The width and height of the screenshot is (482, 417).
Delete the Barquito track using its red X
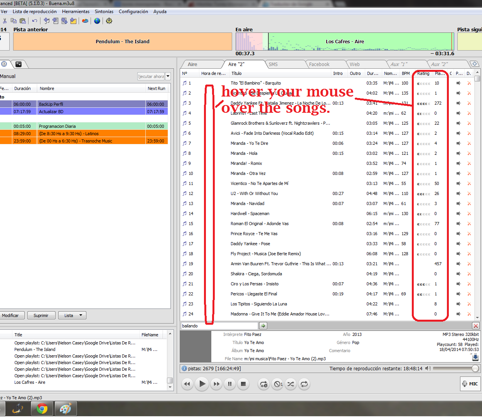[x=469, y=83]
